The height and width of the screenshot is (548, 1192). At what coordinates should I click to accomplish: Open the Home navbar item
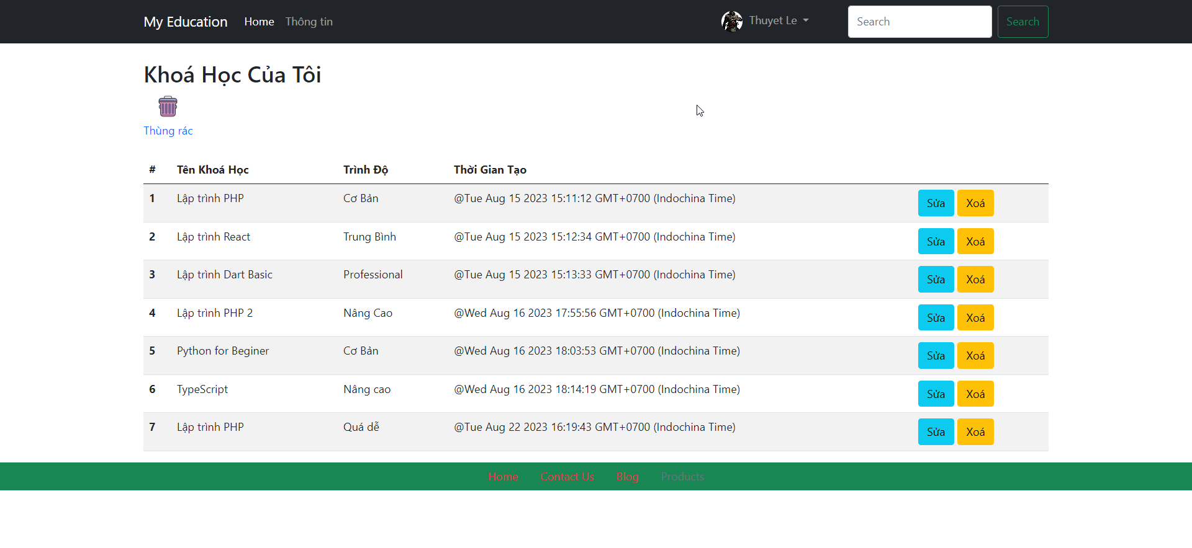(259, 22)
